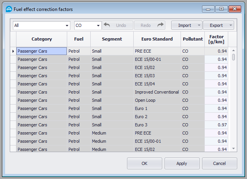Image resolution: width=247 pixels, height=179 pixels.
Task: Click the app icon in title bar
Action: point(9,9)
